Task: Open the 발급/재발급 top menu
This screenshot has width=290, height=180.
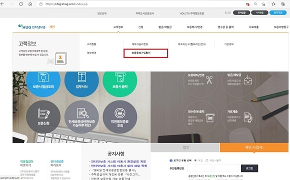Action: 165,27
